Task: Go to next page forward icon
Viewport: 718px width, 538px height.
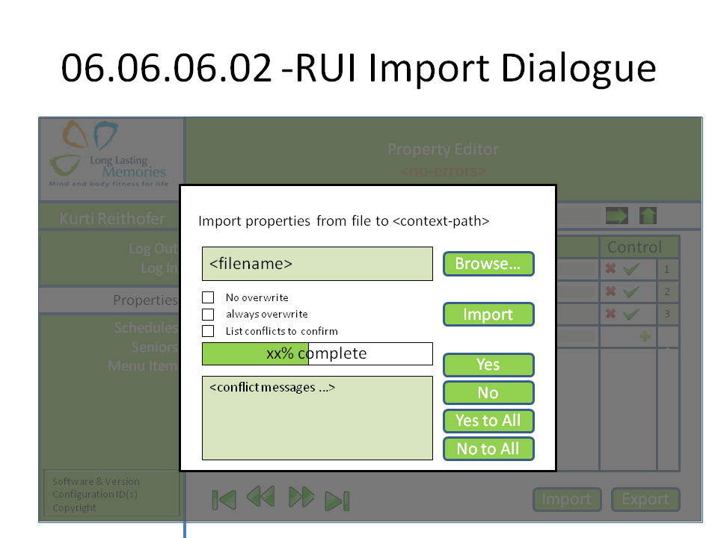Action: click(301, 498)
